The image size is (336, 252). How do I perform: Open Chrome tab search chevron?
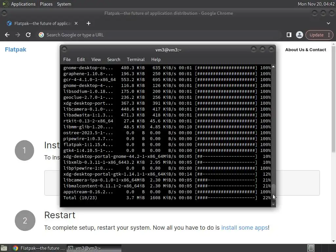click(x=328, y=23)
